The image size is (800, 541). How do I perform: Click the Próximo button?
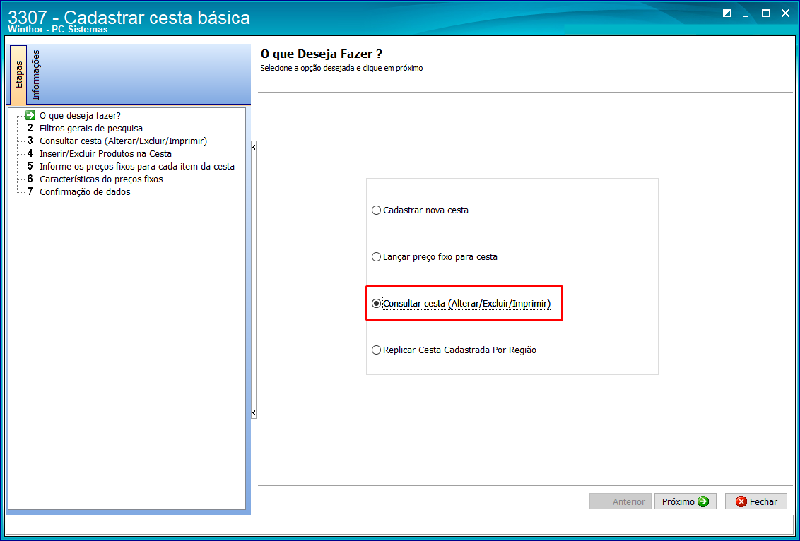pos(686,501)
